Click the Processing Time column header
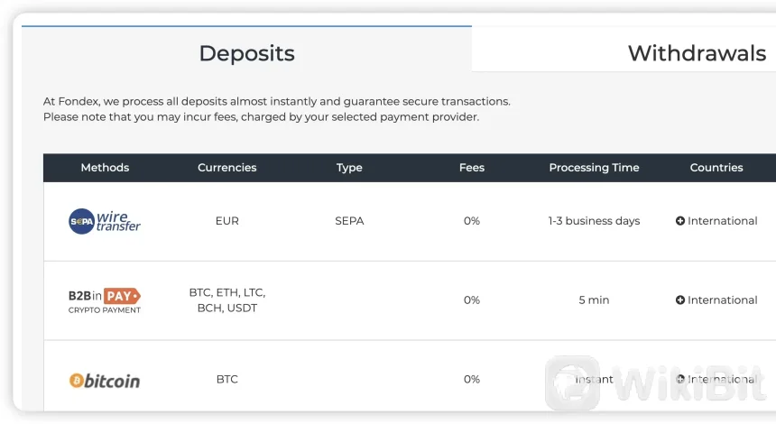 pos(594,168)
